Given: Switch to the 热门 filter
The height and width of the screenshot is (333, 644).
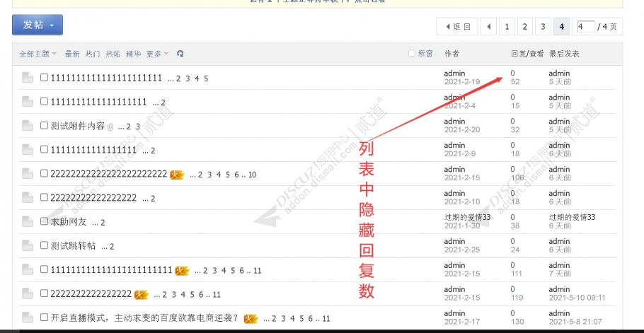Looking at the screenshot, I should 93,54.
